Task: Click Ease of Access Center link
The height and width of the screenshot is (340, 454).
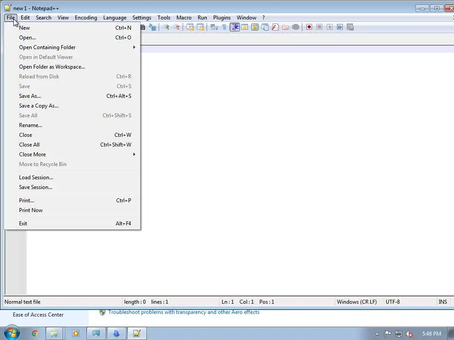Action: click(38, 315)
